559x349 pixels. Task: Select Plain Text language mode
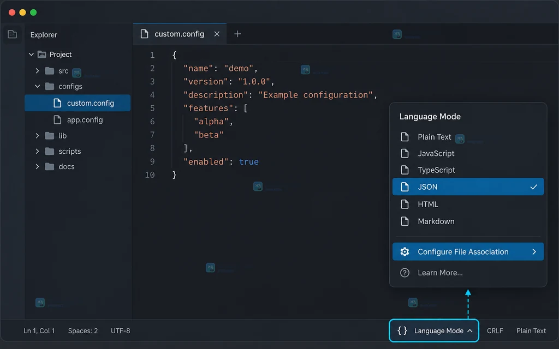[x=468, y=137]
